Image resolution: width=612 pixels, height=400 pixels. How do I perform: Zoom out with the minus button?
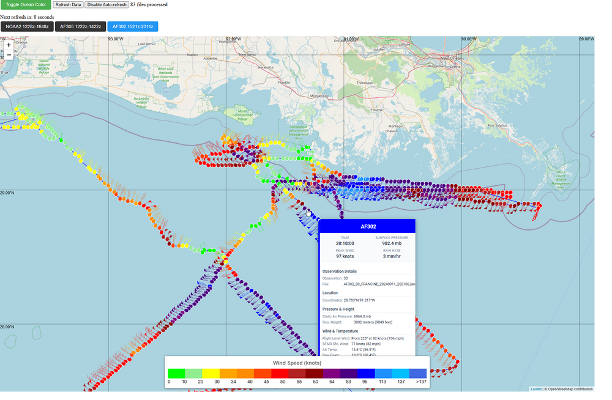(9, 55)
